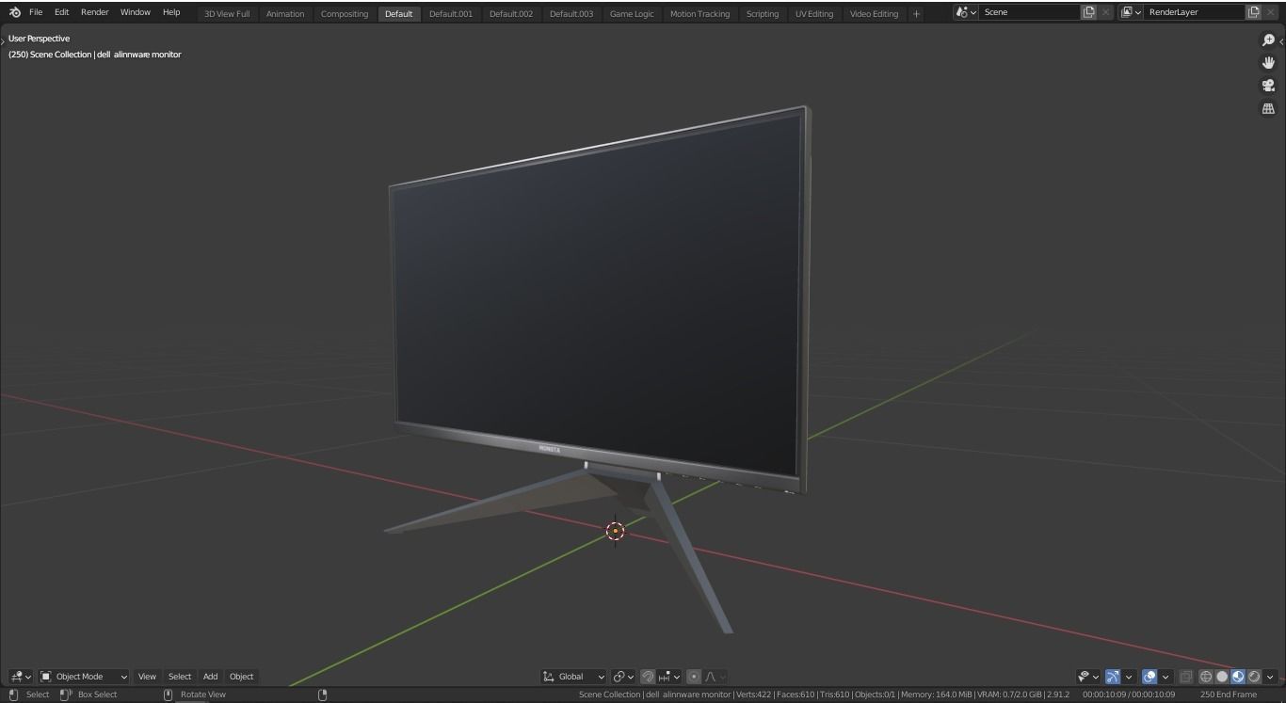Click the '250 End Frame' status text

(1229, 695)
